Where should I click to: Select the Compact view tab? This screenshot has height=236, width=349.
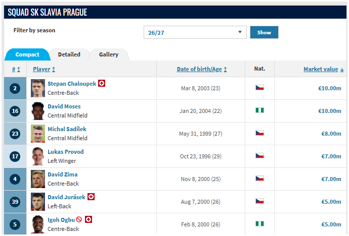tap(27, 54)
